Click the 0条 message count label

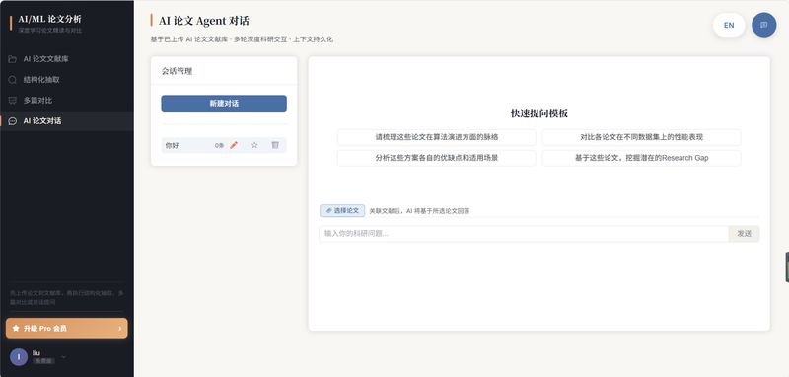pos(219,145)
